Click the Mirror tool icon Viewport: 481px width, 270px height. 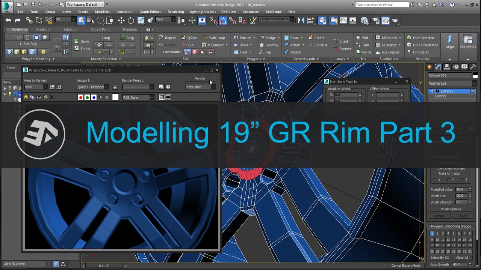301,20
